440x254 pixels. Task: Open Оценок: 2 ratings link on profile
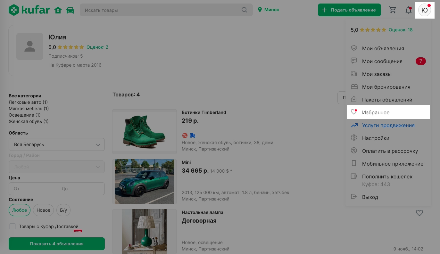97,47
